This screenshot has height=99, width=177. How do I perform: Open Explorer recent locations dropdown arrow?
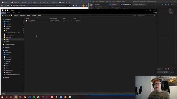[x=7, y=15]
